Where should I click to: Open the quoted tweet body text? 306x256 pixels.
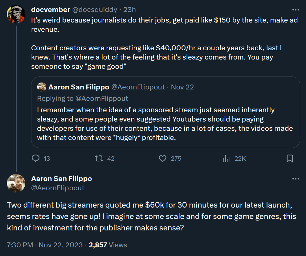165,124
